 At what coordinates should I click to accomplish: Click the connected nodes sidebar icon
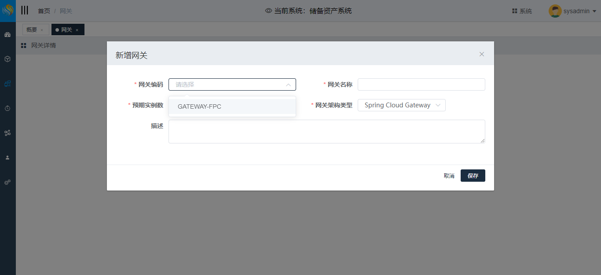tap(7, 133)
